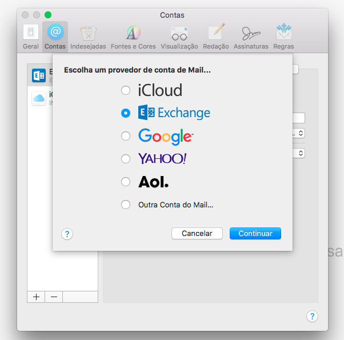Viewport: 344px width, 340px height.
Task: Choose the Yahoo! account provider
Action: [126, 159]
